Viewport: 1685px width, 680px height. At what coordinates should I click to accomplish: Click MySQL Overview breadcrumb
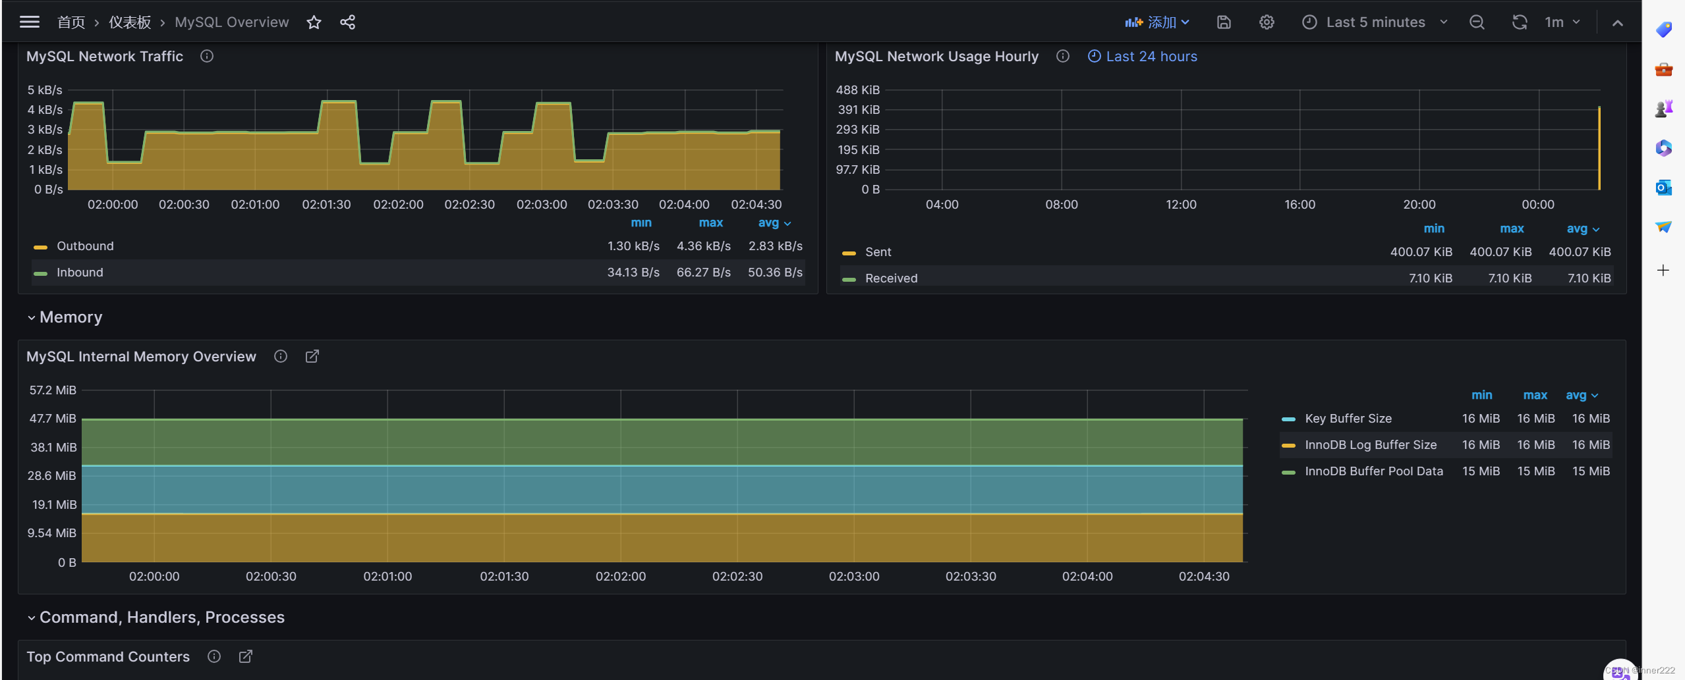(232, 22)
